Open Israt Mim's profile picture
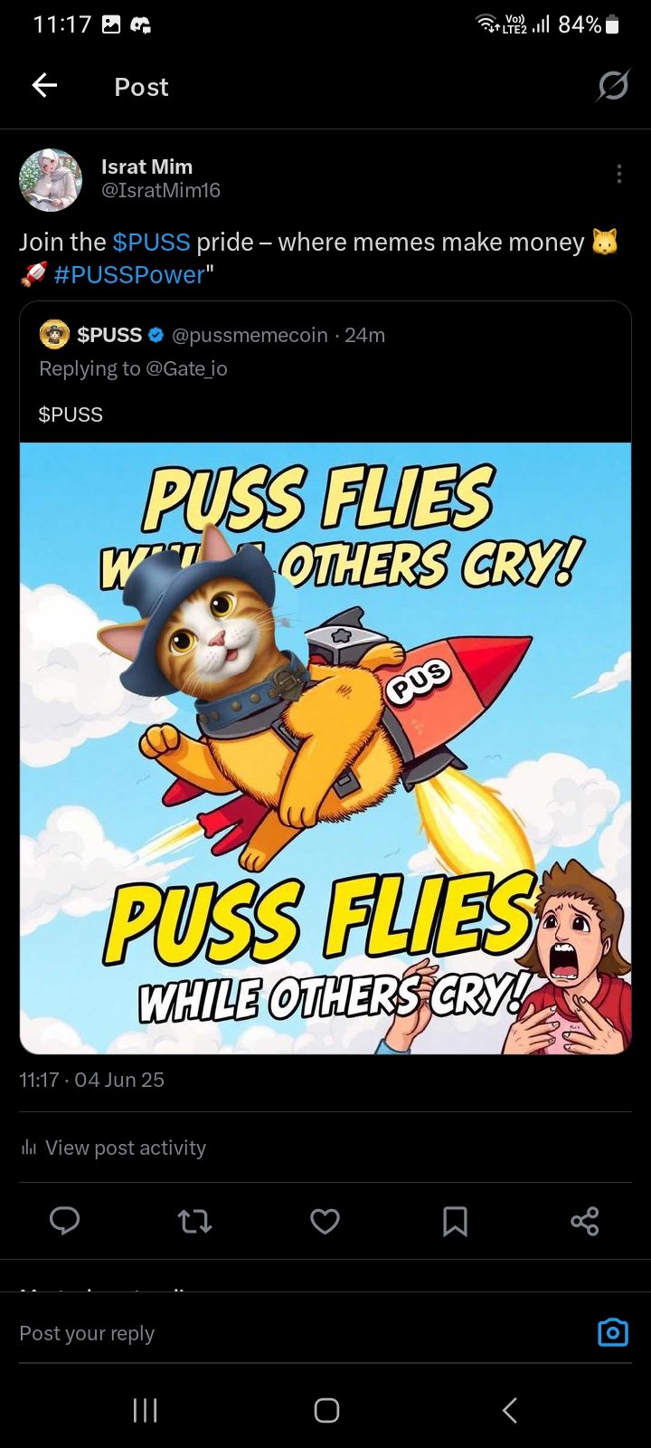The image size is (651, 1448). click(51, 180)
